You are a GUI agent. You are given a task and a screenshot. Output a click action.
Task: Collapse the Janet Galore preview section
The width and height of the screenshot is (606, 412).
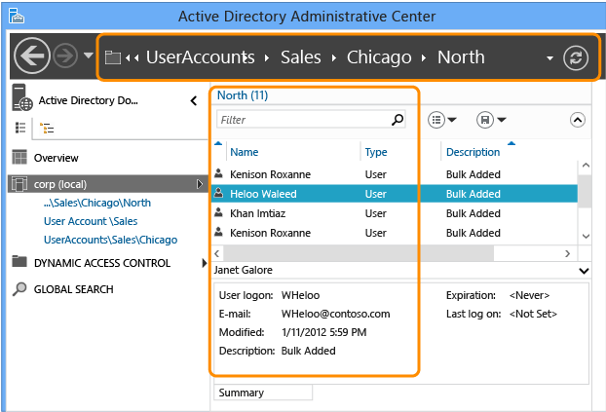584,271
